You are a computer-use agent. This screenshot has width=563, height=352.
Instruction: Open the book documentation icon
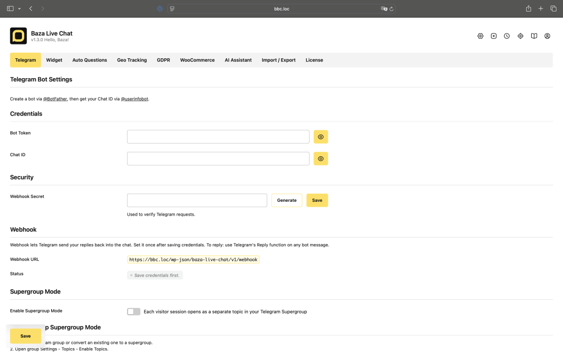click(534, 36)
